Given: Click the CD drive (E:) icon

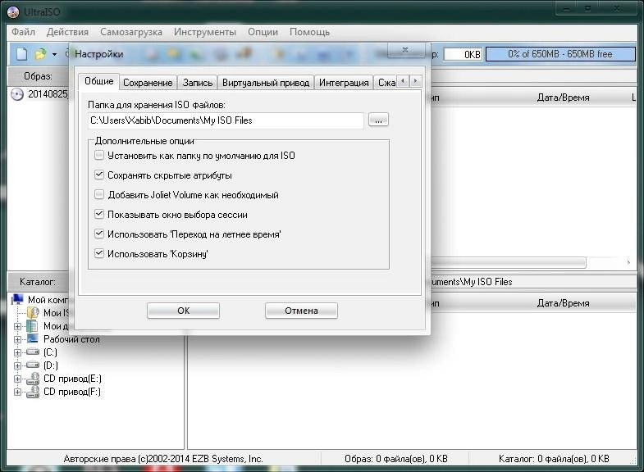Looking at the screenshot, I should (x=33, y=379).
